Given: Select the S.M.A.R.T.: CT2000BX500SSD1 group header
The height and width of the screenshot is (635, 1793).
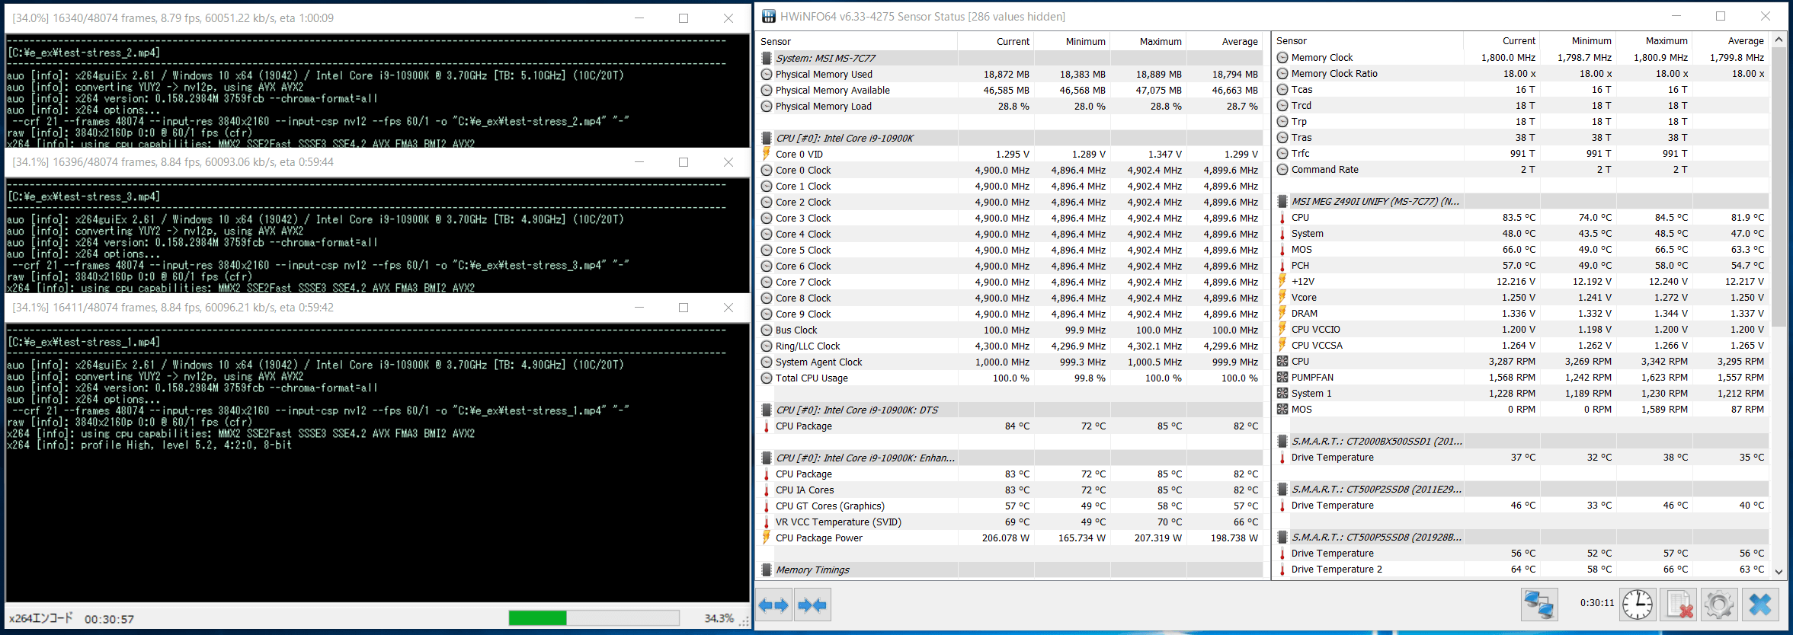Looking at the screenshot, I should [x=1522, y=441].
